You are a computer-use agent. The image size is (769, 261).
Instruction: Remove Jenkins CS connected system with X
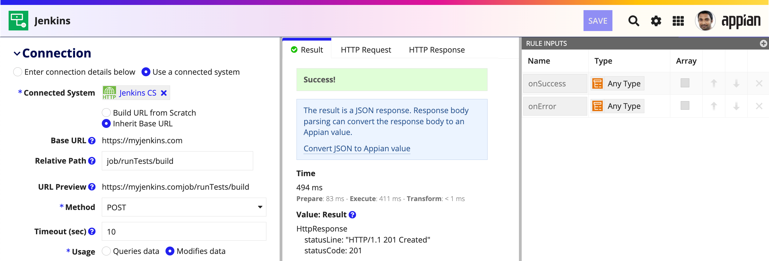(164, 93)
